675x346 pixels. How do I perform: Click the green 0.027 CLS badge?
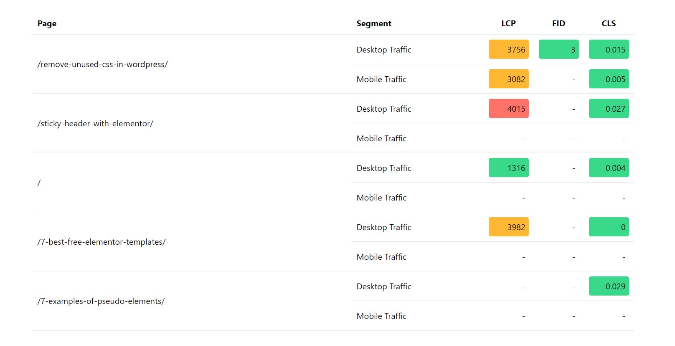[609, 108]
